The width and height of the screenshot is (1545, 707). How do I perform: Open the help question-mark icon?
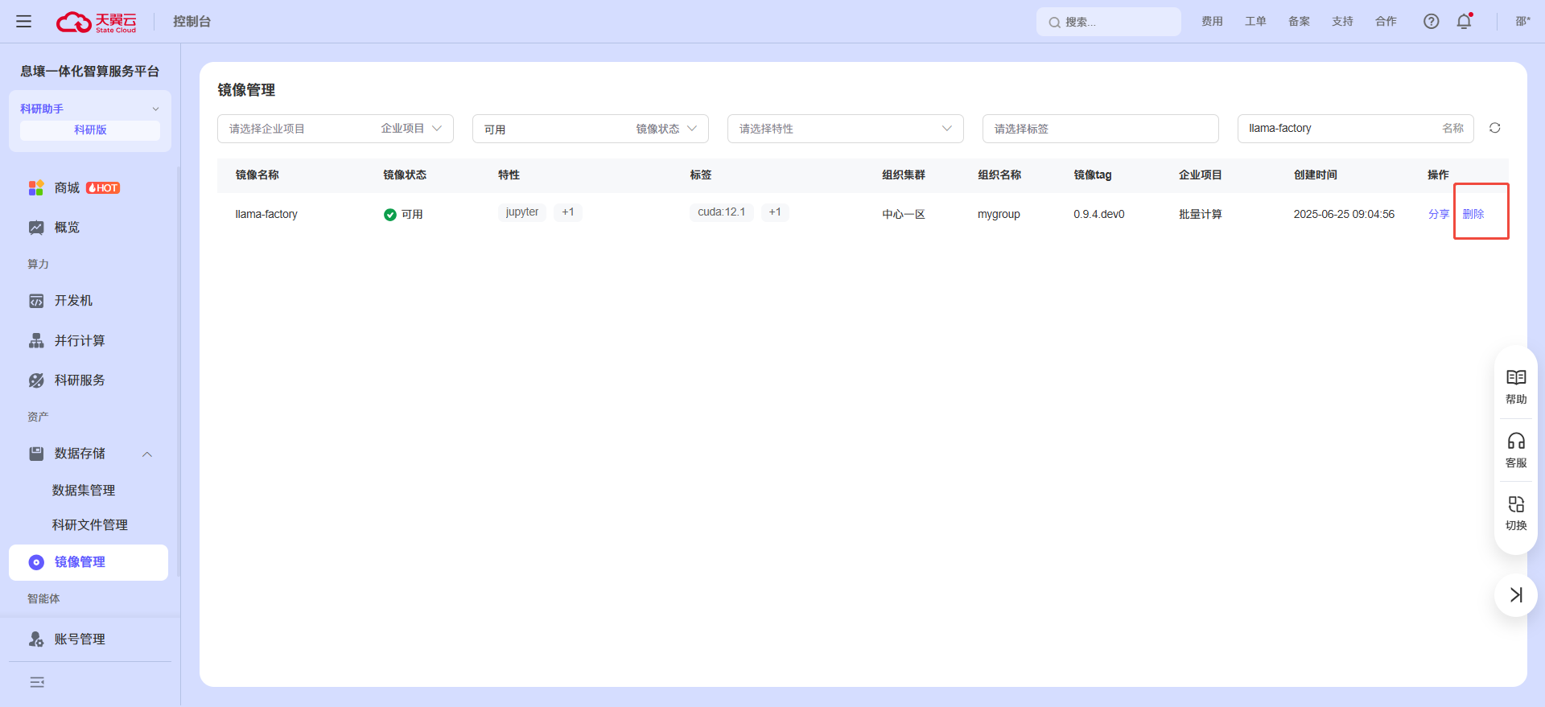pyautogui.click(x=1431, y=22)
